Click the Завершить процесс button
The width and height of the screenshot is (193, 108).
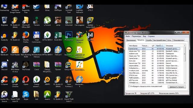click(177, 87)
